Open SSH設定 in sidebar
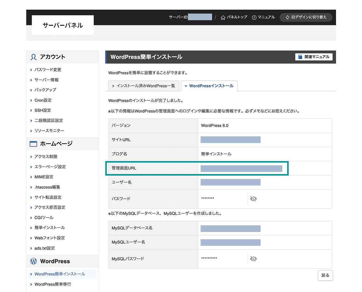Viewport: 362px width, 292px height. (43, 110)
